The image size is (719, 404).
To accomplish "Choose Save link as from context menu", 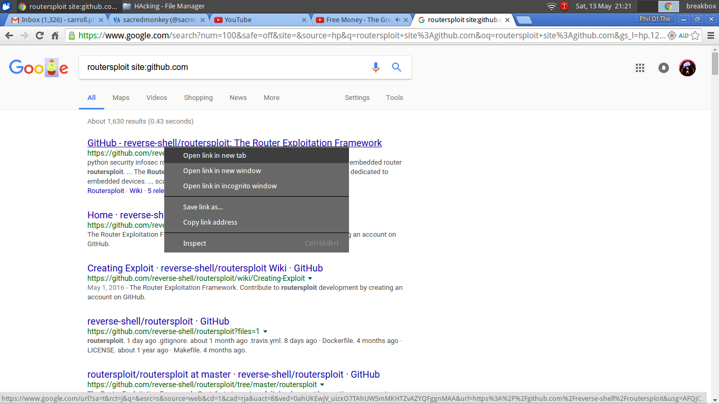I will [x=256, y=207].
